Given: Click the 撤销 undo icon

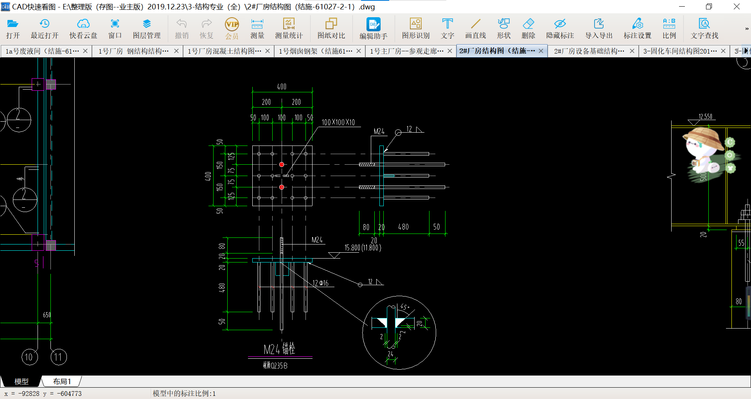Looking at the screenshot, I should (181, 29).
